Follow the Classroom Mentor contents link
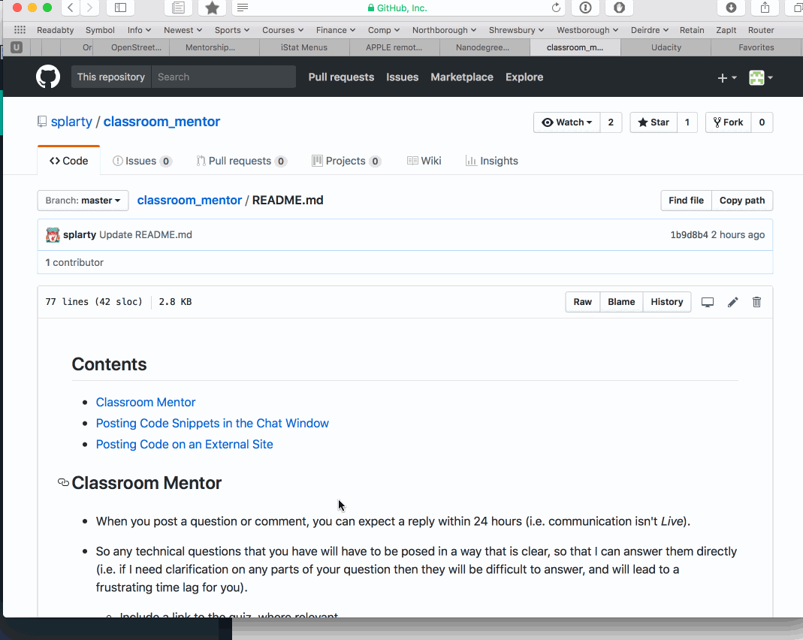This screenshot has height=640, width=803. click(x=146, y=403)
